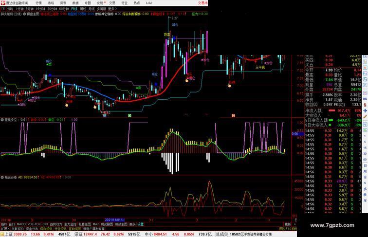Image resolution: width=368 pixels, height=237 pixels.
Task: Open the 交易 menu
Action: [x=112, y=3]
